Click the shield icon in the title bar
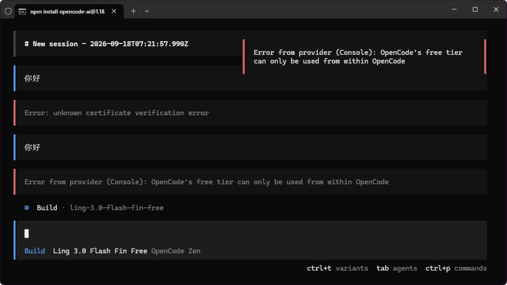 (x=8, y=11)
